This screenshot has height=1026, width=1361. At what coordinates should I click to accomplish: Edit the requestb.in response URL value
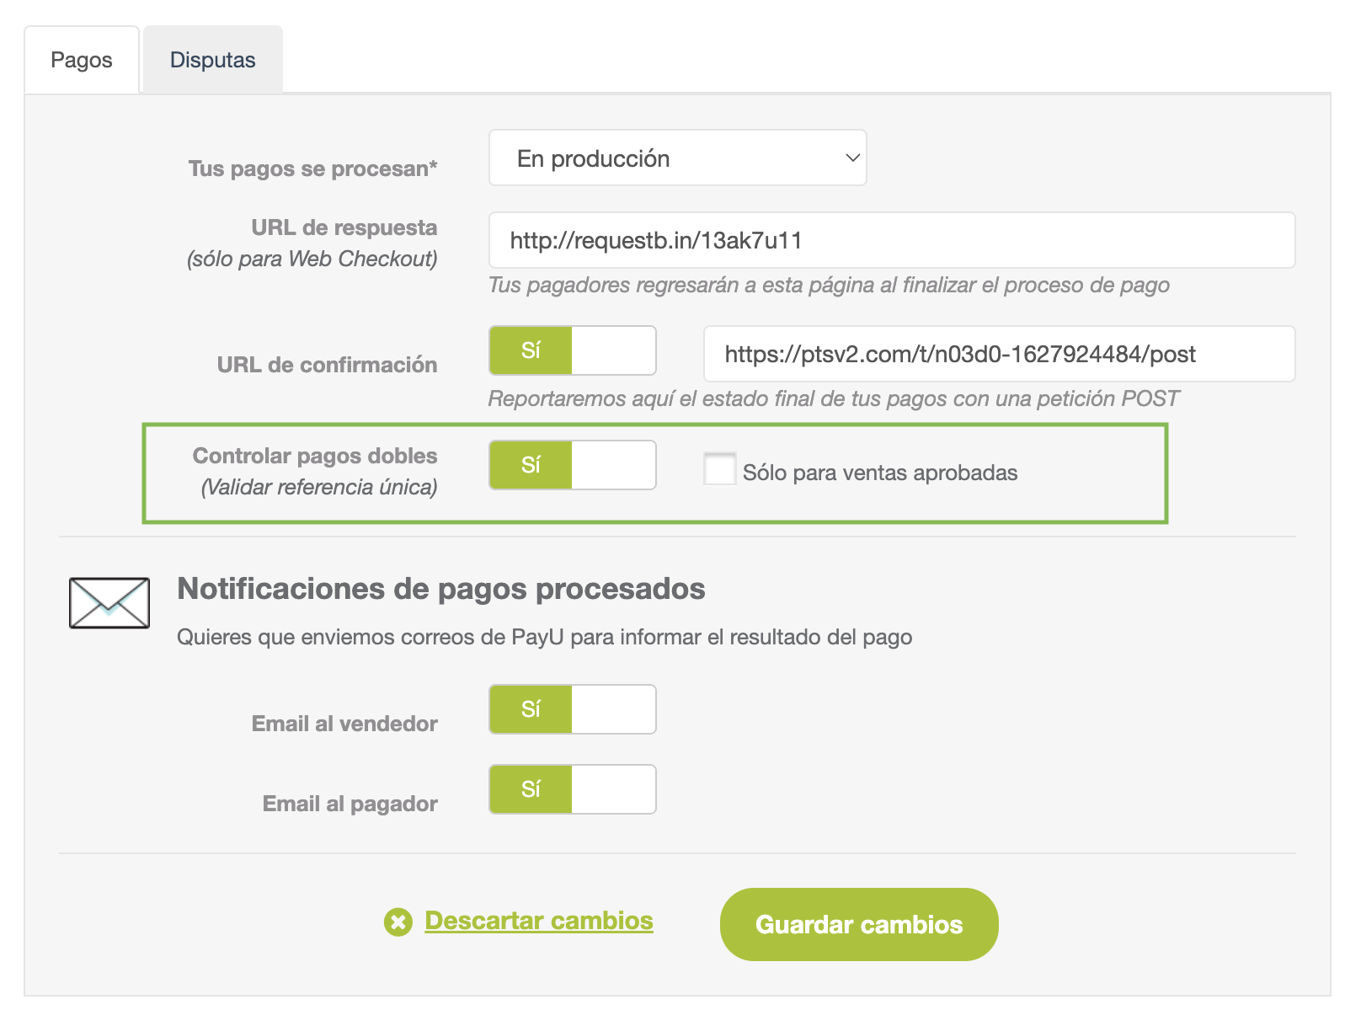[893, 240]
